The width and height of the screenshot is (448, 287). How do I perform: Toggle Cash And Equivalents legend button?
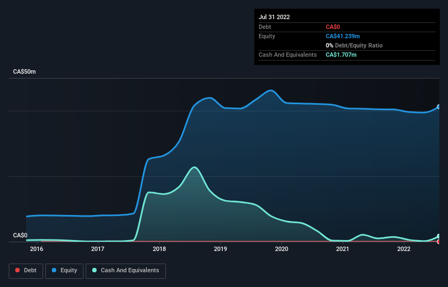(x=126, y=271)
